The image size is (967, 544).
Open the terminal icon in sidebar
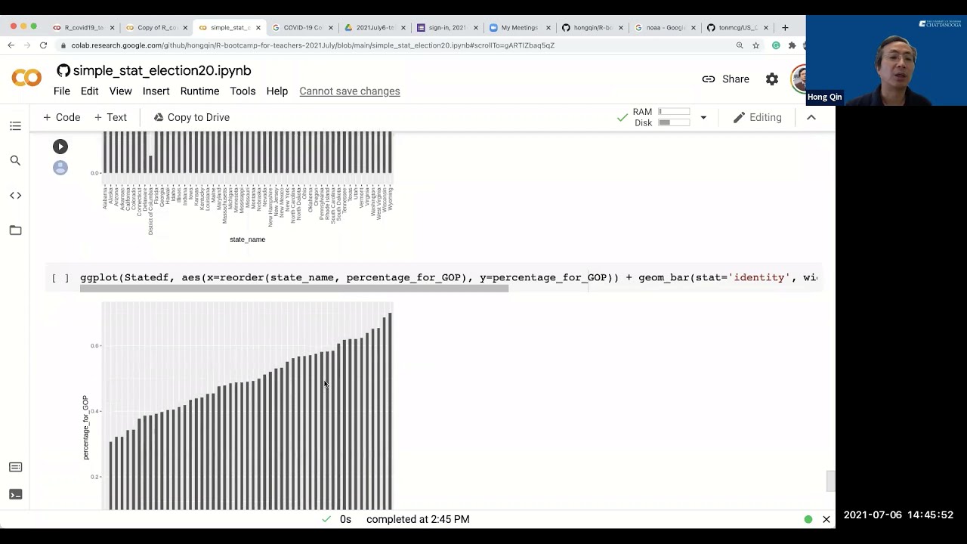15,494
